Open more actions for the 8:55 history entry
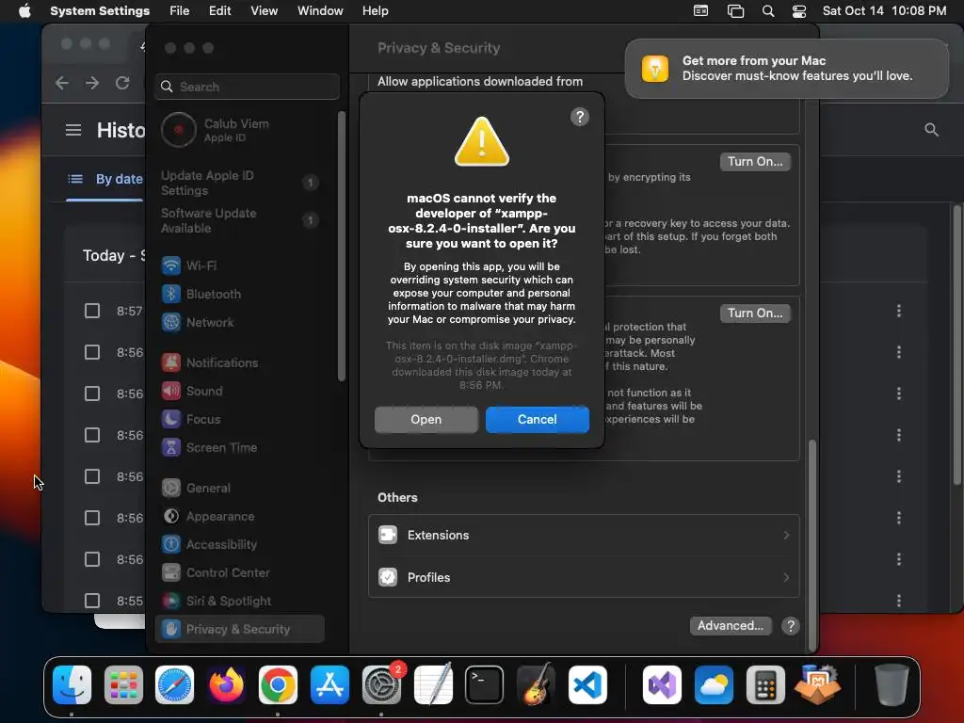964x723 pixels. tap(899, 600)
